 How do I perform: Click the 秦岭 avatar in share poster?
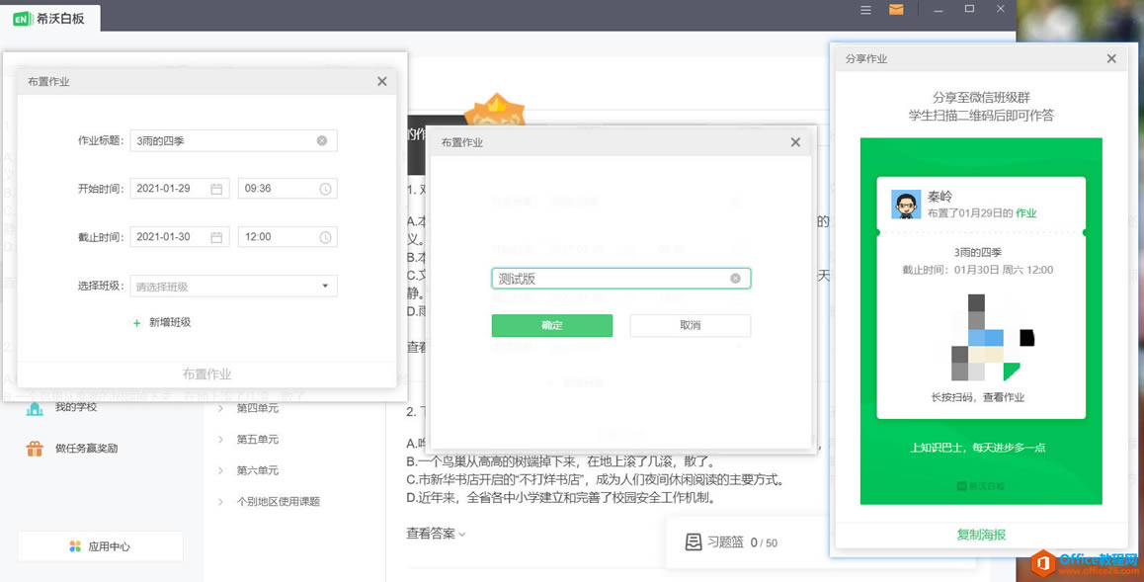pos(906,205)
